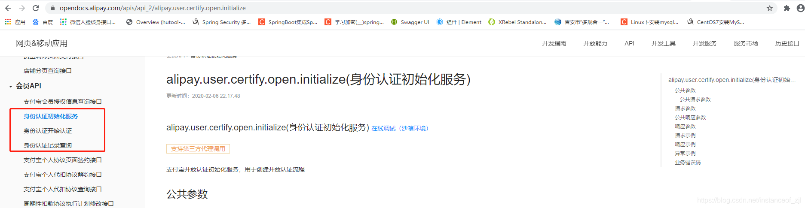Open the browser profile avatar icon
Screen dimensions: 805x208
pos(801,8)
